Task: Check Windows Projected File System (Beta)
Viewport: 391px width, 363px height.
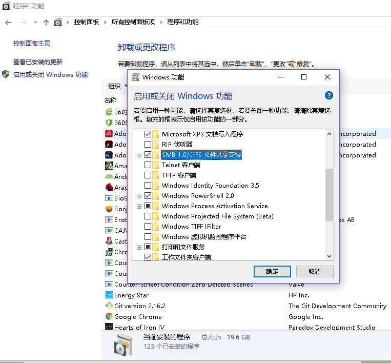Action: tap(148, 216)
